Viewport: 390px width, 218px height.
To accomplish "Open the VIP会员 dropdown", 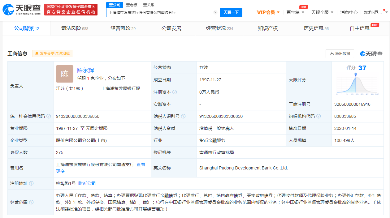I will pyautogui.click(x=268, y=12).
